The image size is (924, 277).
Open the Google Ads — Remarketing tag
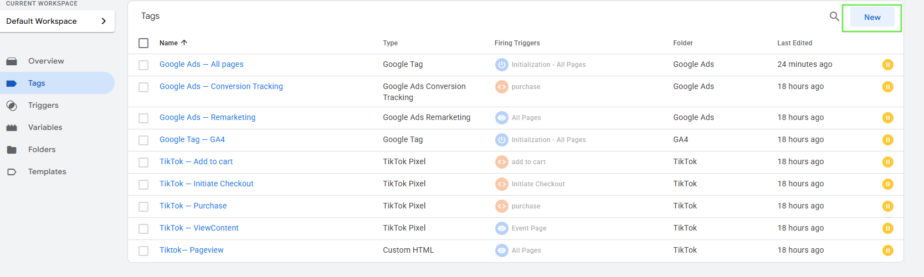(x=208, y=117)
